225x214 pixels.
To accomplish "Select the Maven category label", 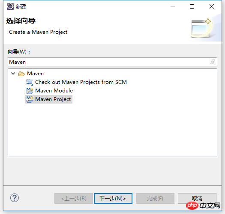I will tap(35, 74).
